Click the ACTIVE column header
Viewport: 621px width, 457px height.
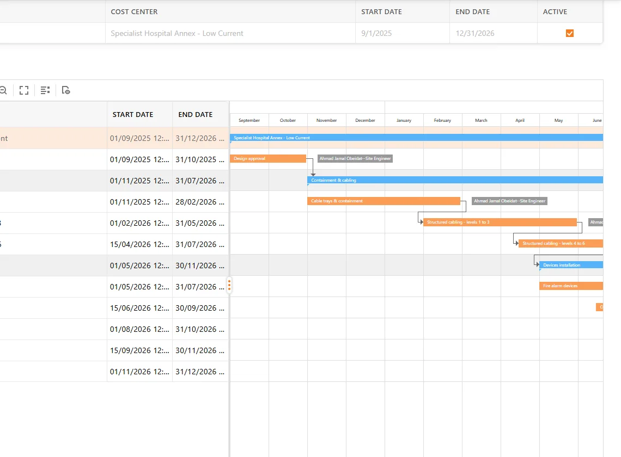(570, 12)
